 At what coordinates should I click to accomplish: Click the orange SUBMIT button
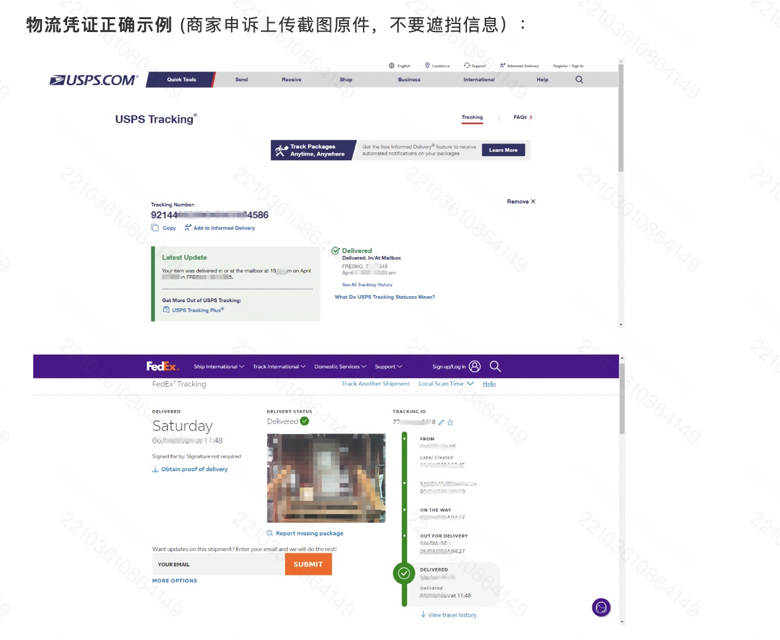pos(308,564)
